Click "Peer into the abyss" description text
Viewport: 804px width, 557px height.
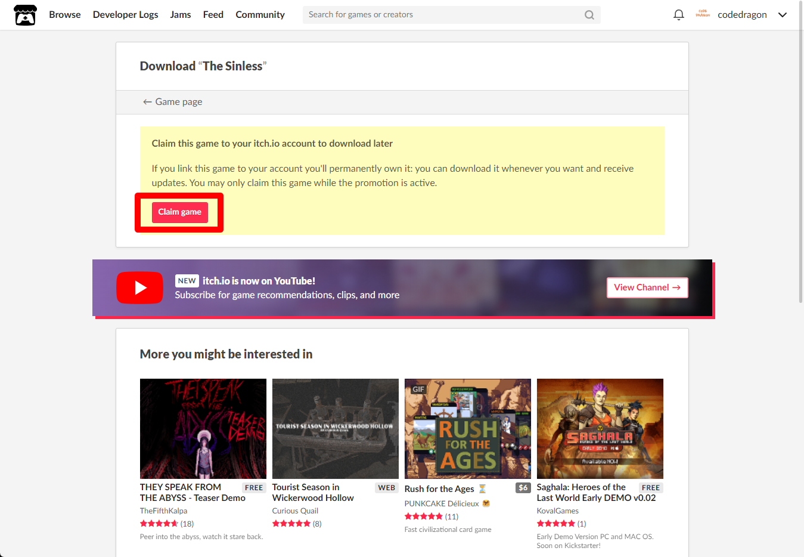click(201, 537)
